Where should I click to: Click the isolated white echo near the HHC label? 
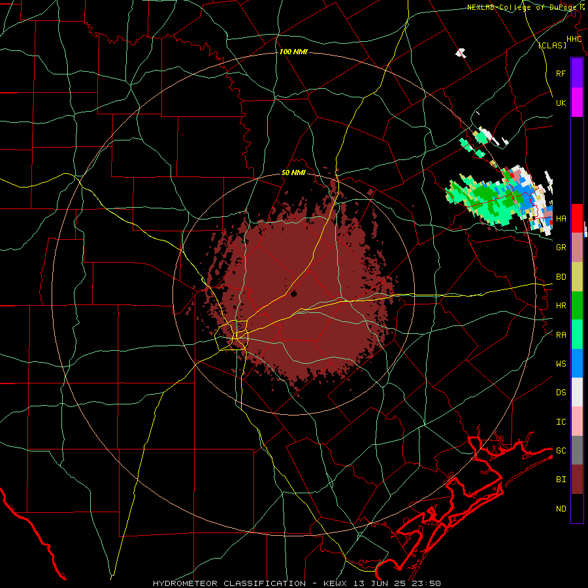pyautogui.click(x=461, y=53)
